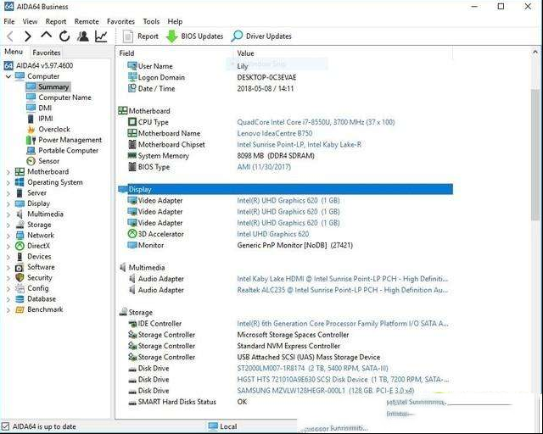543x434 pixels.
Task: Open BIOS Updates
Action: tap(194, 36)
